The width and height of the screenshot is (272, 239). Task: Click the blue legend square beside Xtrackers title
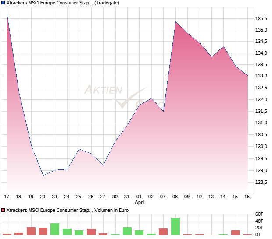3,3
